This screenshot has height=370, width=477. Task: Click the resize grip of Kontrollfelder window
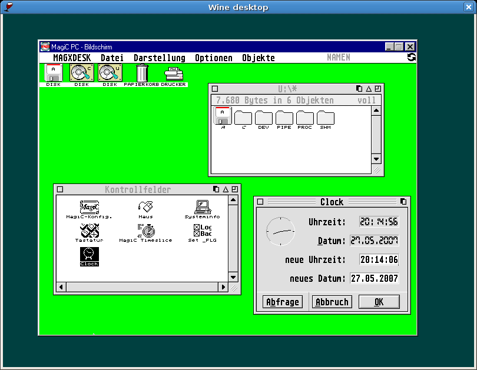(x=233, y=288)
